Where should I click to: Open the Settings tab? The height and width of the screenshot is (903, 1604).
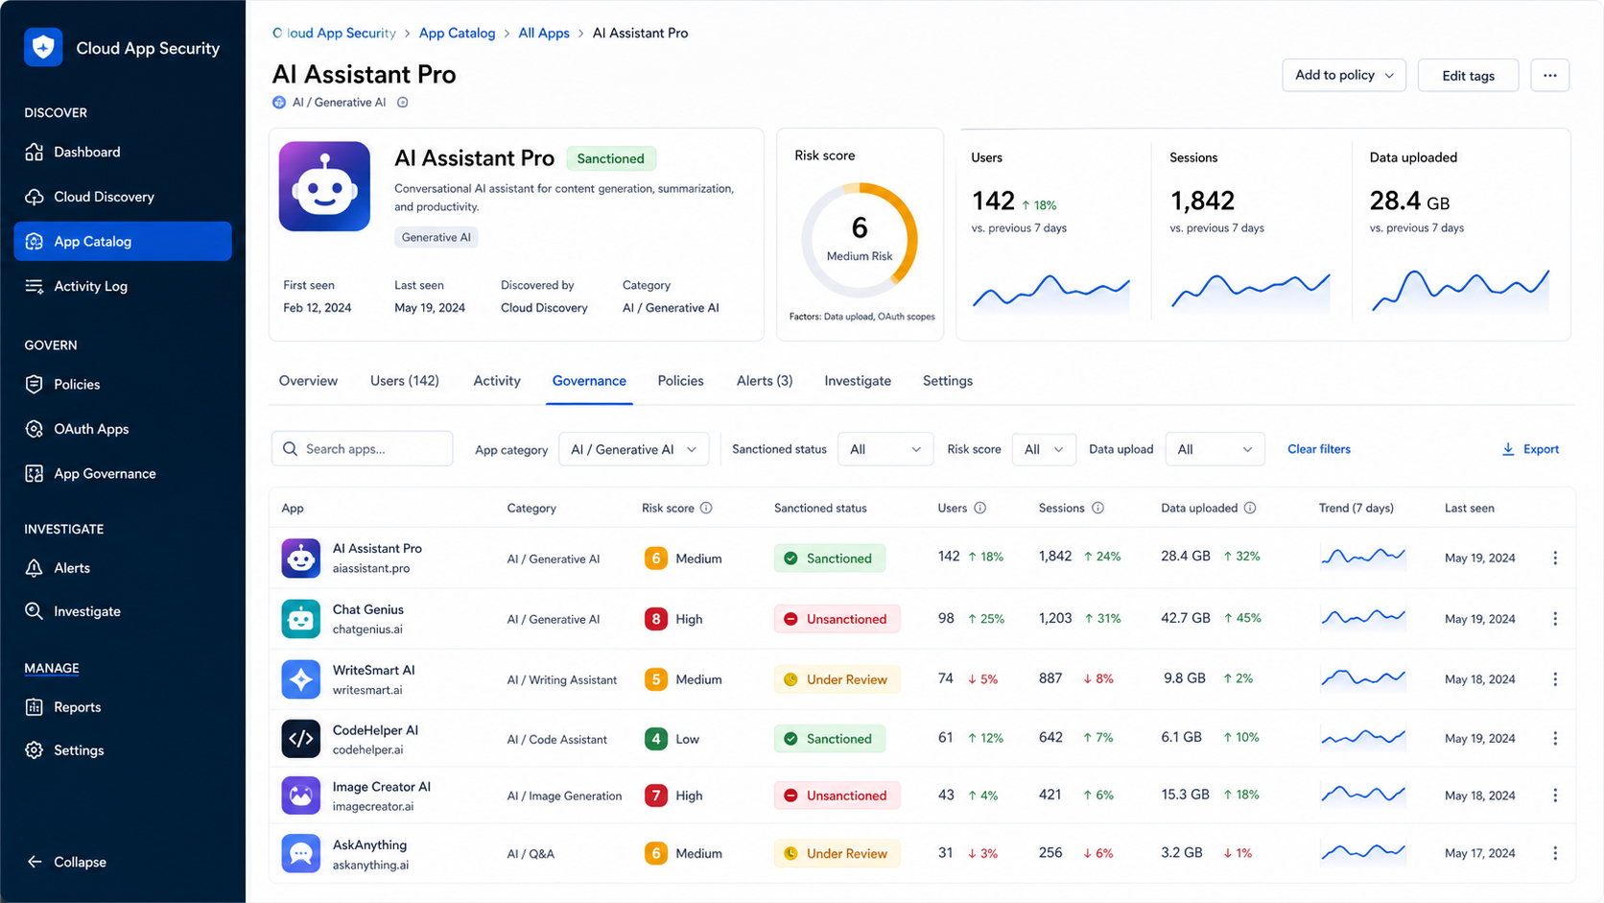click(948, 381)
